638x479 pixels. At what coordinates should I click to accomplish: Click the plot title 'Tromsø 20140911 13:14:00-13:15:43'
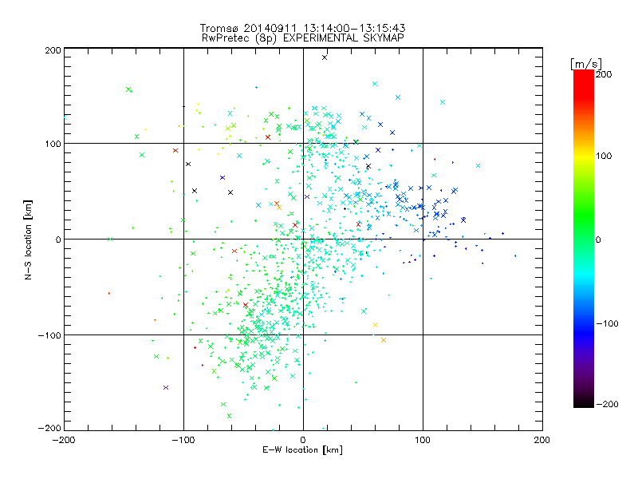point(302,28)
